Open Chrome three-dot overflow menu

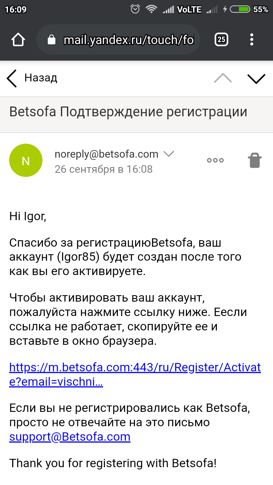[252, 39]
